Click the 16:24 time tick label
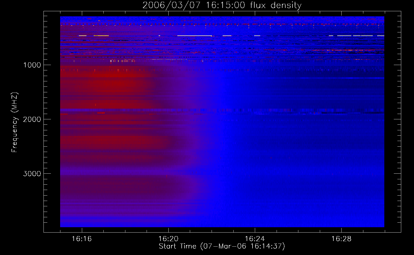The image size is (414, 255). [255, 239]
